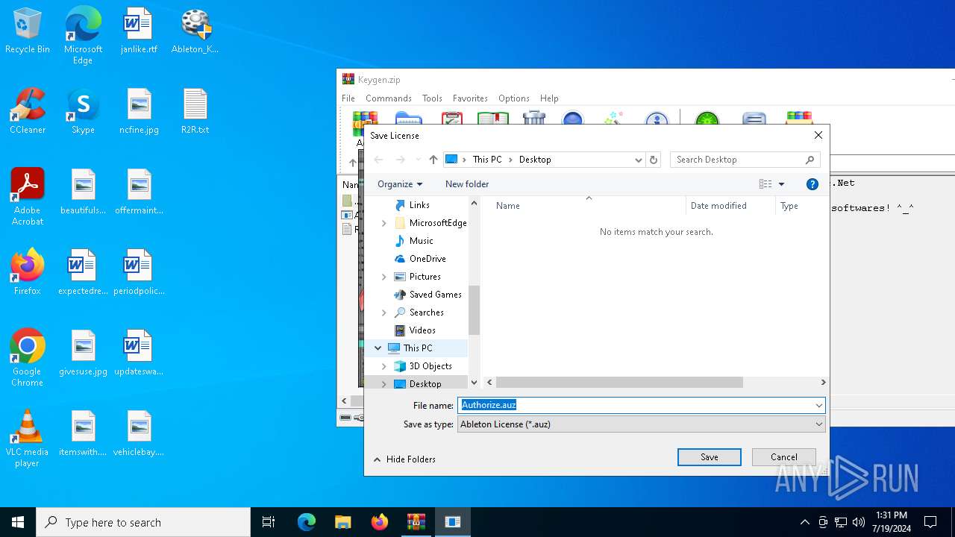Click the View book icon in WinRAR
Screen dimensions: 955x537
(x=493, y=118)
